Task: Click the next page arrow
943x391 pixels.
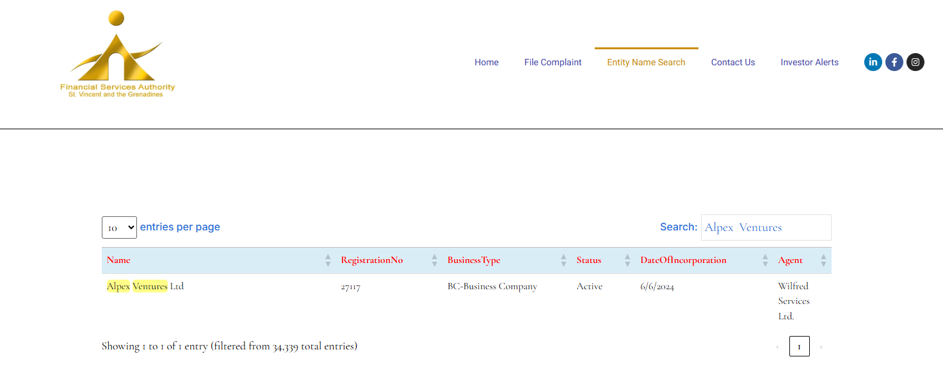Action: point(821,346)
